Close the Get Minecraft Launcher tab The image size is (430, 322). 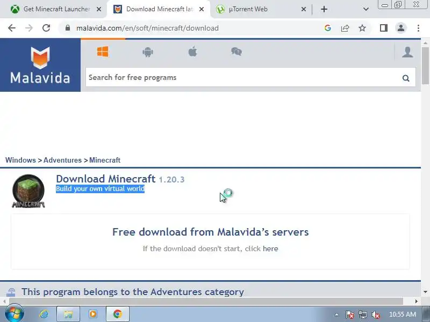(99, 9)
